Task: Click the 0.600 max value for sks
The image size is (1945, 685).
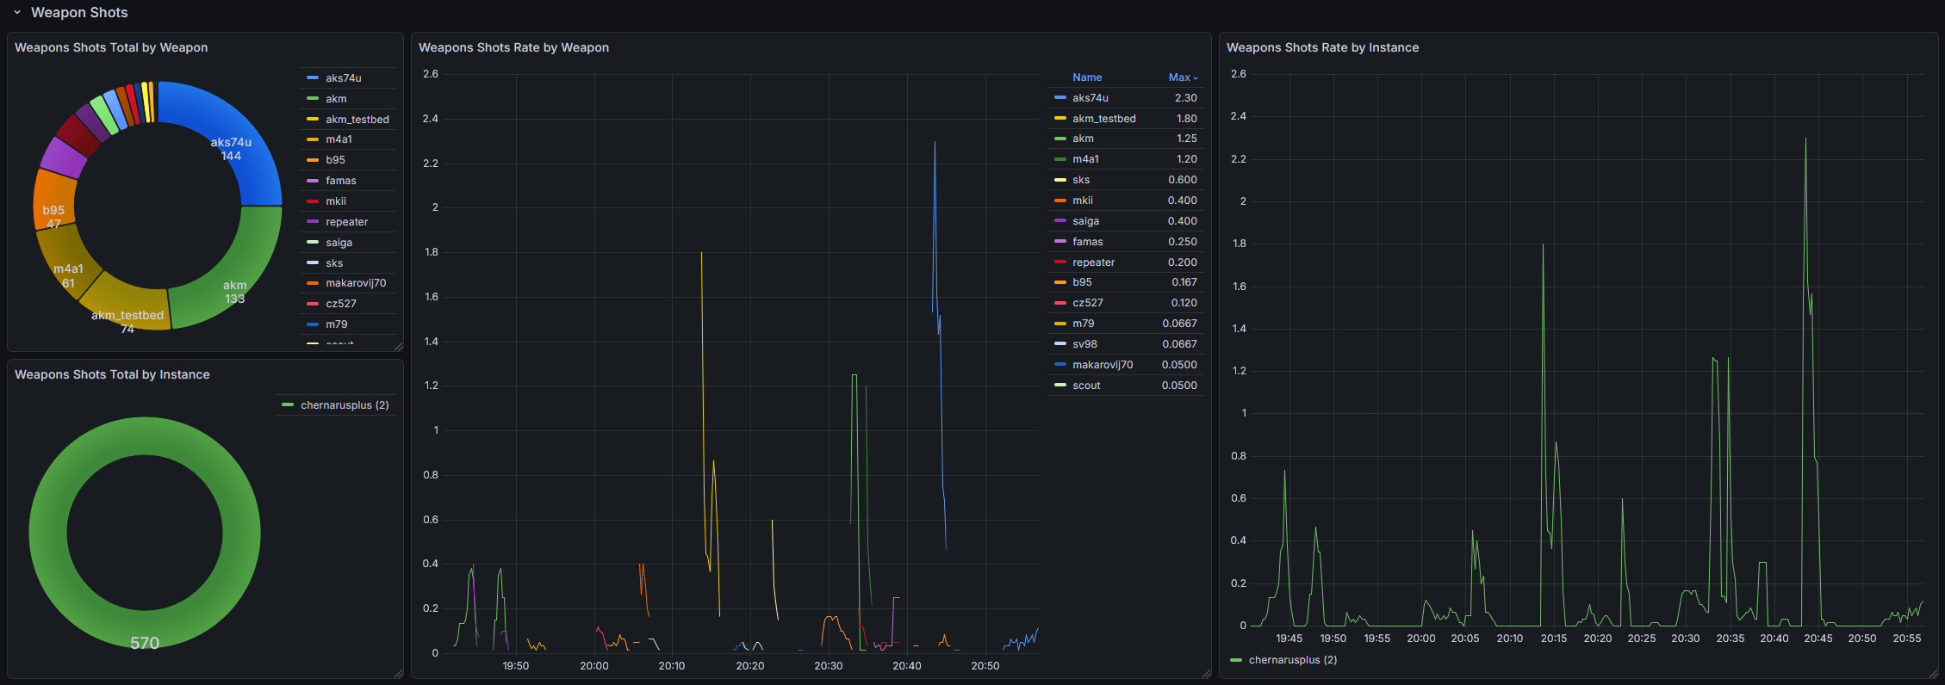Action: point(1183,180)
